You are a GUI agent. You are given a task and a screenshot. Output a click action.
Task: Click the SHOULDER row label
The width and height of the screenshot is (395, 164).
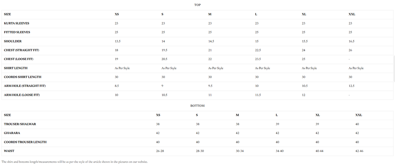click(13, 41)
